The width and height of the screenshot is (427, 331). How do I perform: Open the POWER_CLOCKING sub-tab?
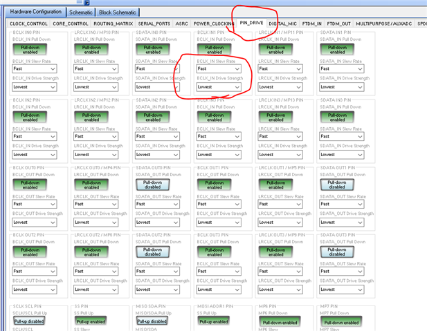point(213,23)
